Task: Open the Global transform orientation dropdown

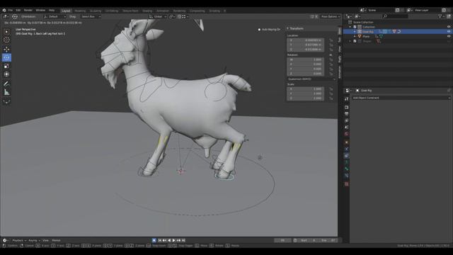Action: [x=158, y=16]
